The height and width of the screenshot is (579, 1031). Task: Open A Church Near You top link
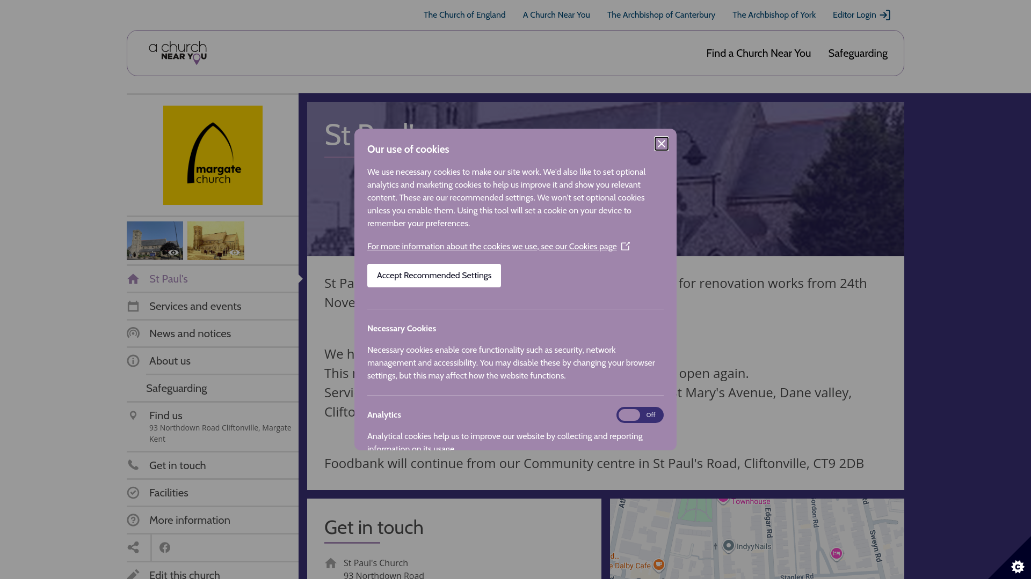pos(556,15)
